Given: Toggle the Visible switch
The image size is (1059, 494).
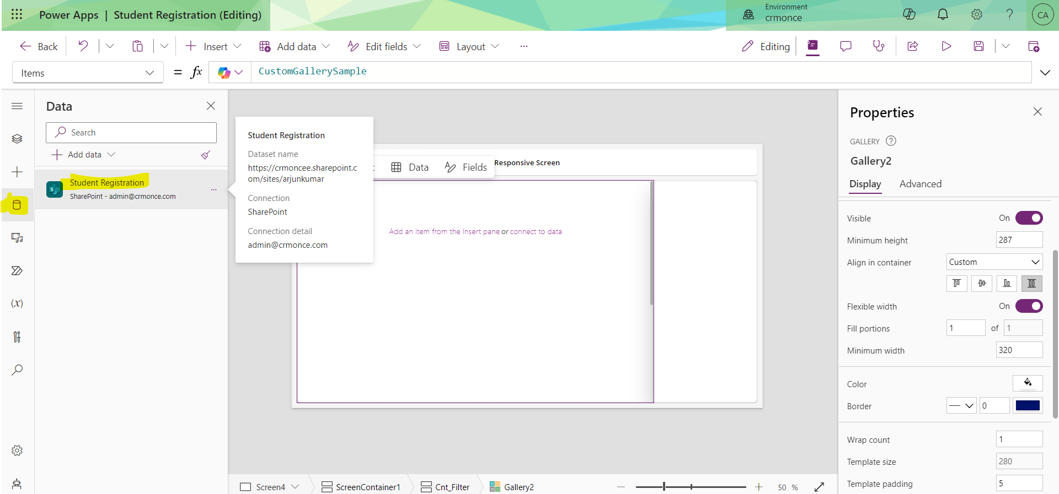Looking at the screenshot, I should click(x=1029, y=218).
